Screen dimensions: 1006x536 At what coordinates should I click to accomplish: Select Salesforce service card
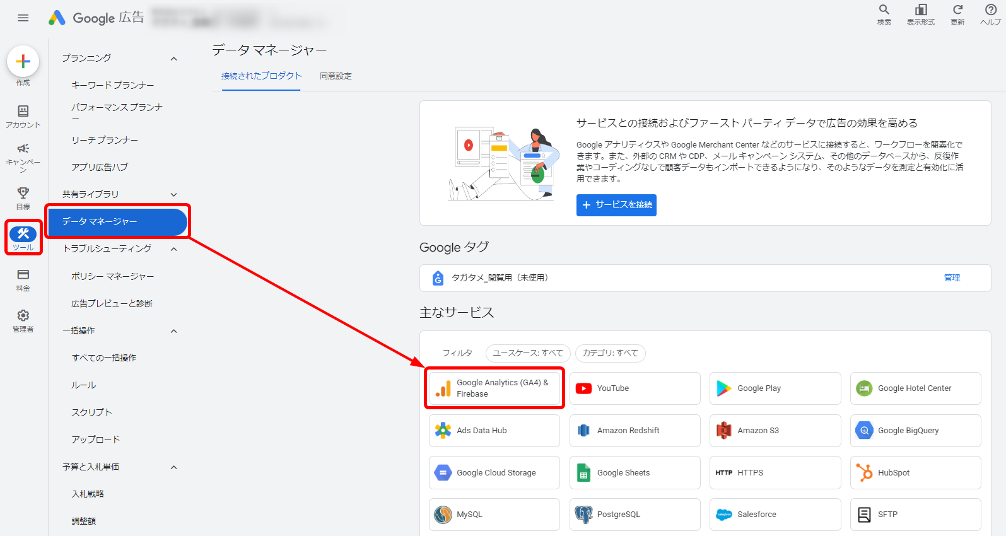pyautogui.click(x=775, y=515)
